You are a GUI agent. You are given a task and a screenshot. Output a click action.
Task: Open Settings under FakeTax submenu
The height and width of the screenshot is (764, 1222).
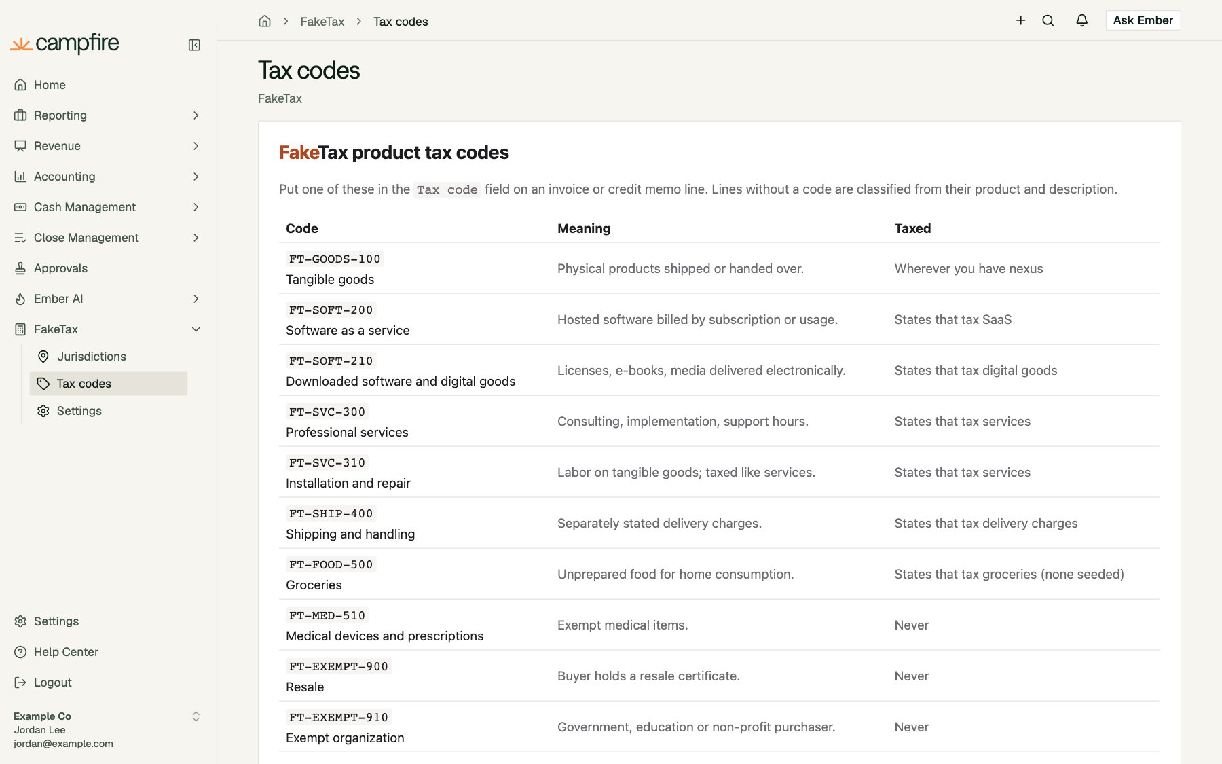point(109,411)
